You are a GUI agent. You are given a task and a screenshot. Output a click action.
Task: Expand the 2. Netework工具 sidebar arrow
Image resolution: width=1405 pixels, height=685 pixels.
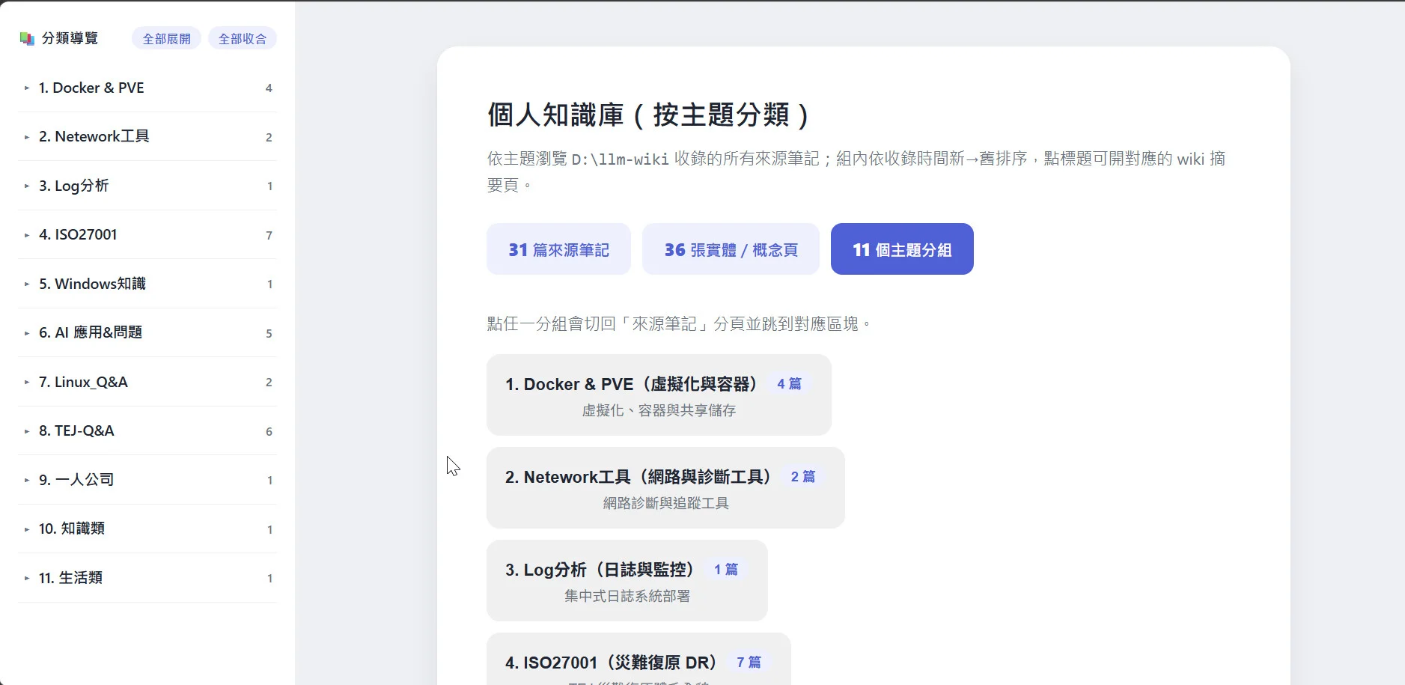coord(27,137)
